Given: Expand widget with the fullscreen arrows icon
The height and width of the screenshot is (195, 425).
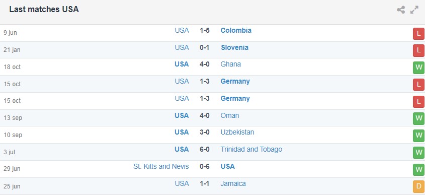Looking at the screenshot, I should (414, 10).
